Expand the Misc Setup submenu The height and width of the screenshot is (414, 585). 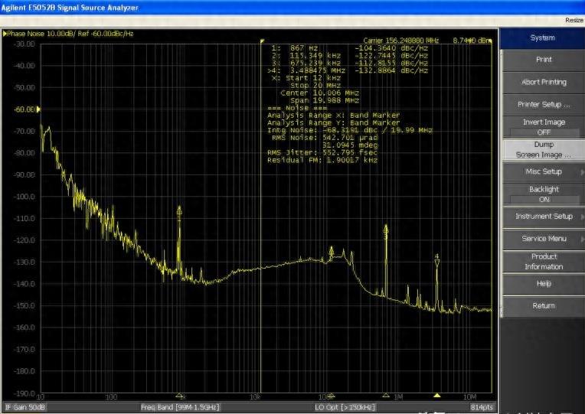coord(543,171)
